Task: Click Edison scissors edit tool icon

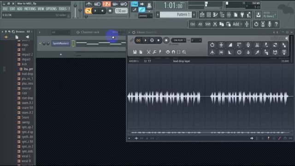Action: coord(148,52)
